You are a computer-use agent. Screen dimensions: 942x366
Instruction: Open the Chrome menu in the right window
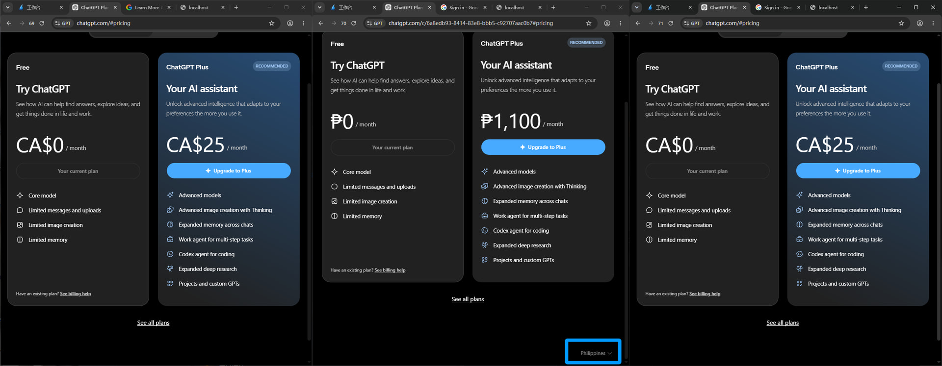[933, 23]
